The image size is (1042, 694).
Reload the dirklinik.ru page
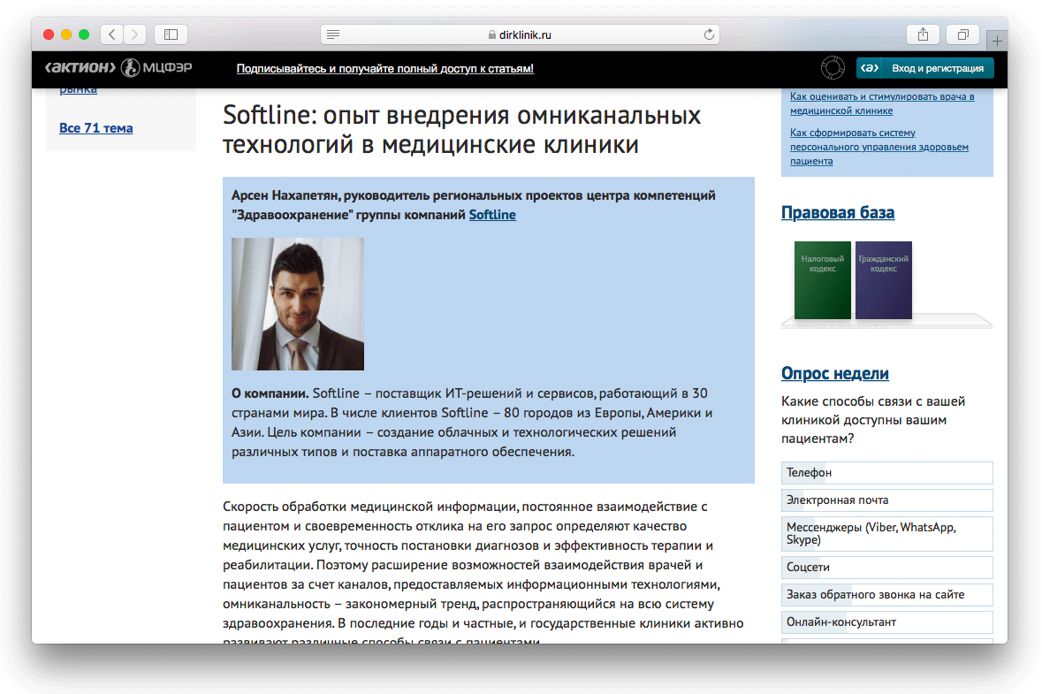(709, 34)
